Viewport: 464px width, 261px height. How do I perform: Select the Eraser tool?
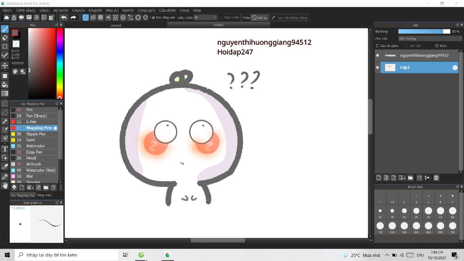[x=5, y=38]
